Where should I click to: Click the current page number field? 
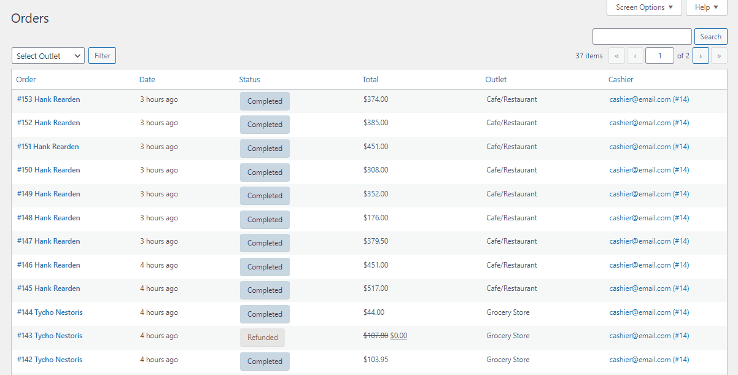pyautogui.click(x=659, y=56)
